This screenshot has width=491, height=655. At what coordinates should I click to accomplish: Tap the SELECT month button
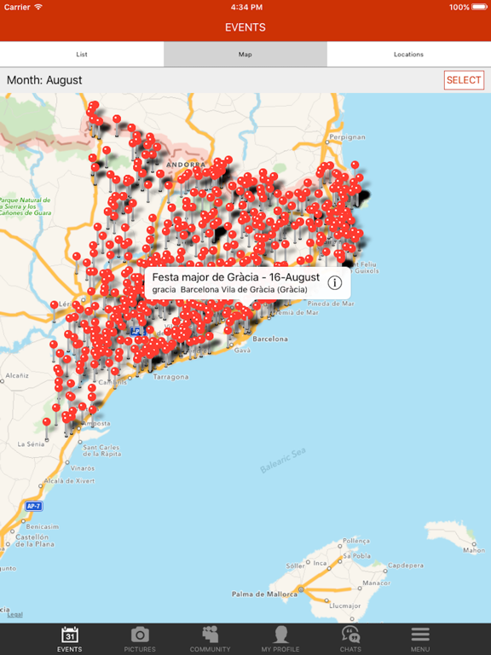tap(464, 80)
